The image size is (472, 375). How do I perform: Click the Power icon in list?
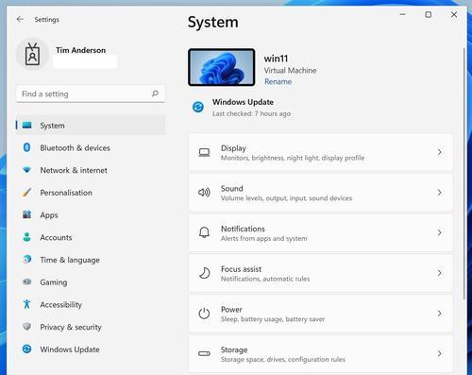[x=204, y=314]
